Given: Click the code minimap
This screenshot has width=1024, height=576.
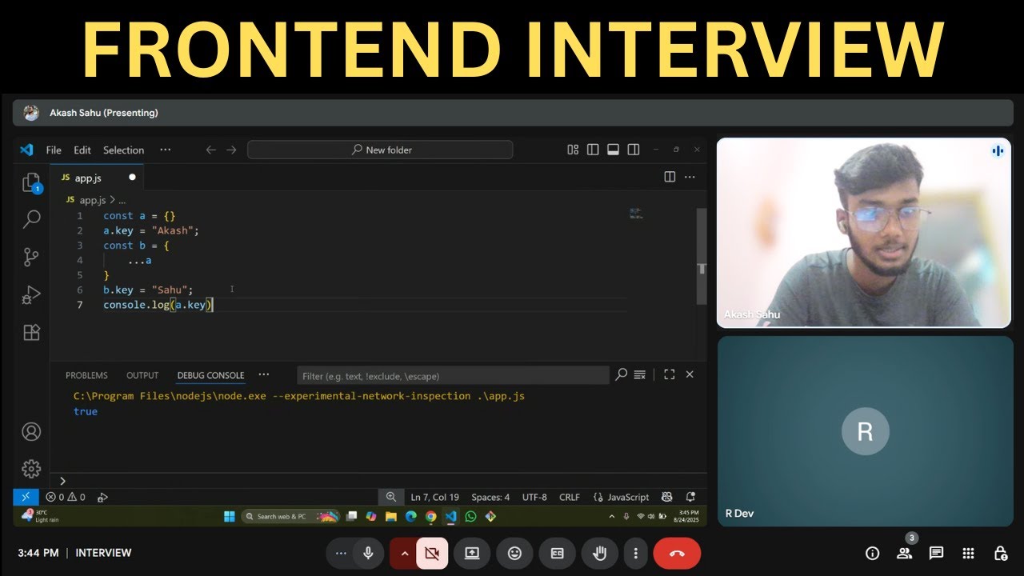Looking at the screenshot, I should click(636, 214).
